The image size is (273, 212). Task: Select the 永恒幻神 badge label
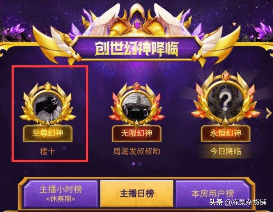click(226, 133)
